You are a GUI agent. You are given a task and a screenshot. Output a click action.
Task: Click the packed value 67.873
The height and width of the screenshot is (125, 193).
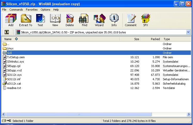155,75
